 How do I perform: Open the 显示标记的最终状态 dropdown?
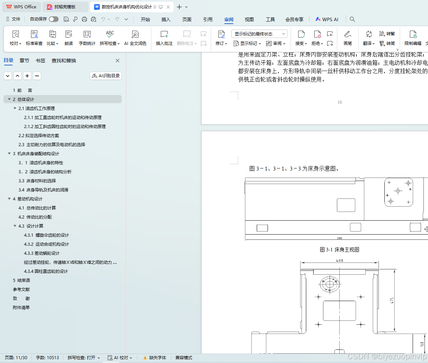pyautogui.click(x=259, y=34)
